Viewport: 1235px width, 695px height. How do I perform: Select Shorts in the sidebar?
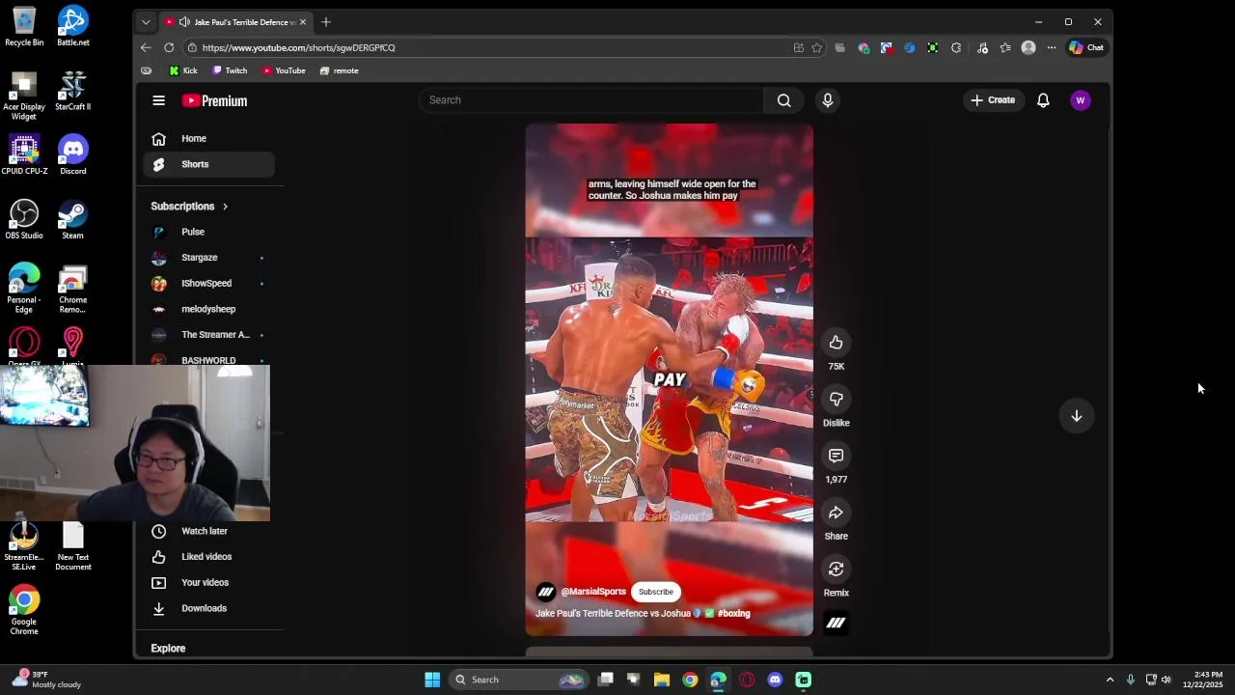209,164
